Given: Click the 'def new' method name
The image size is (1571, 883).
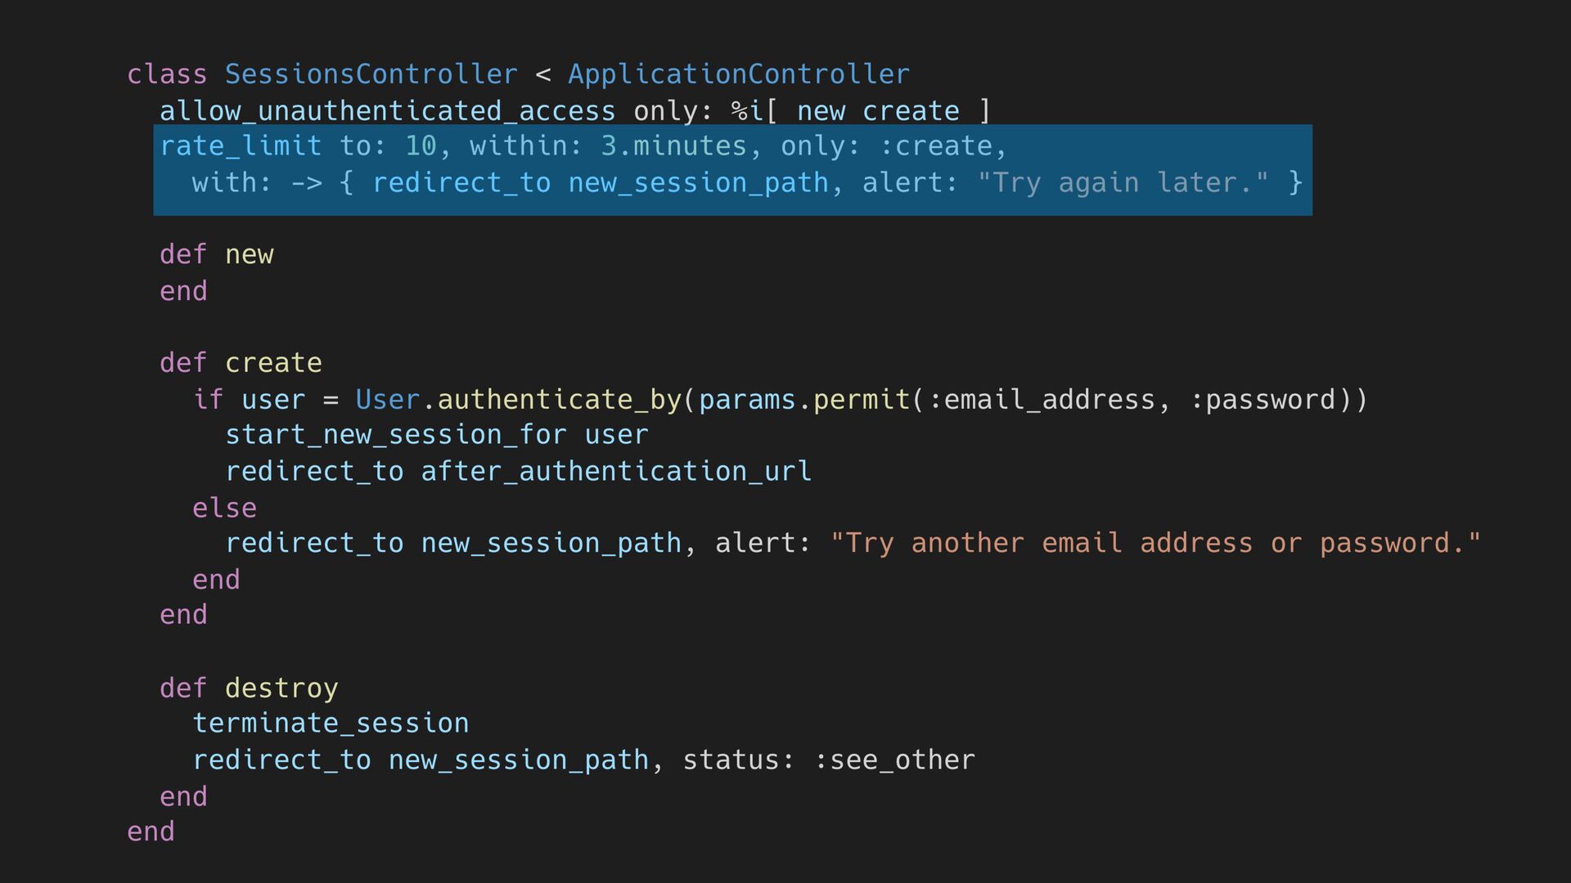Looking at the screenshot, I should tap(249, 254).
